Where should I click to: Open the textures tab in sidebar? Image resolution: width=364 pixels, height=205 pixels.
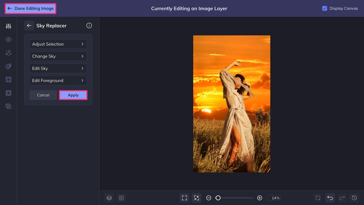[8, 107]
